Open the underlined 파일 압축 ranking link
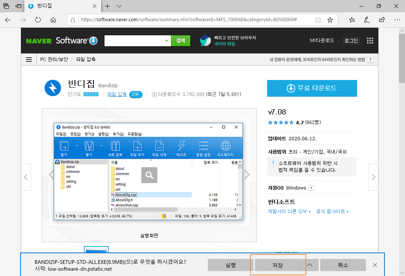This screenshot has width=405, height=276. click(117, 94)
